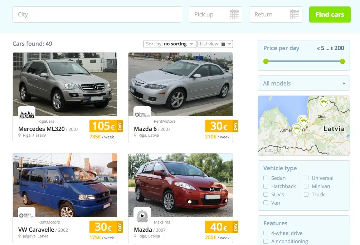Click the Find cars button
The image size is (360, 245).
pos(330,14)
